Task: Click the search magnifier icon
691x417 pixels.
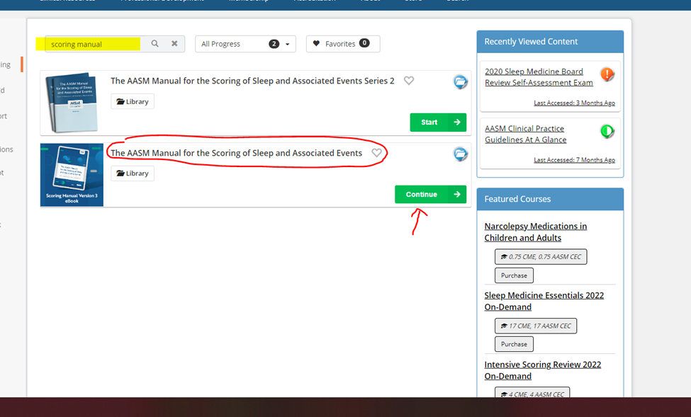Action: [155, 43]
